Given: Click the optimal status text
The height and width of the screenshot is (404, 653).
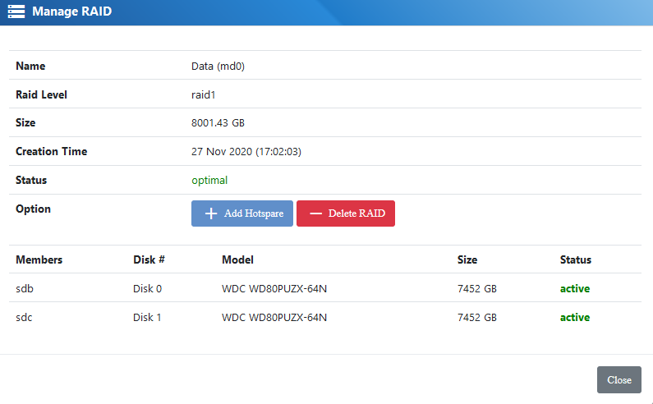Looking at the screenshot, I should 209,180.
